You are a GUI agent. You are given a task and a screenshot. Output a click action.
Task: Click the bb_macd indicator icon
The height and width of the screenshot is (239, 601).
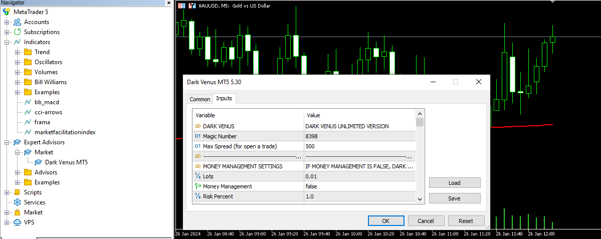coord(28,102)
